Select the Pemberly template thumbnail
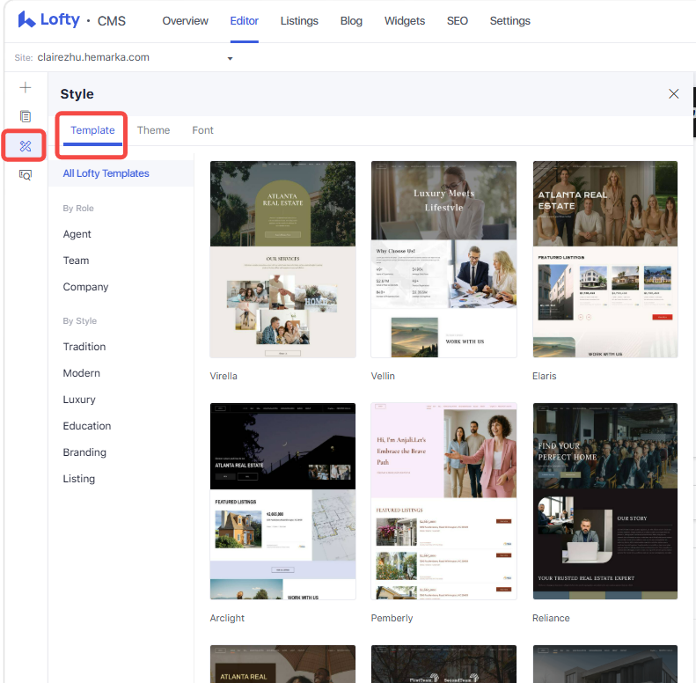 pos(443,502)
